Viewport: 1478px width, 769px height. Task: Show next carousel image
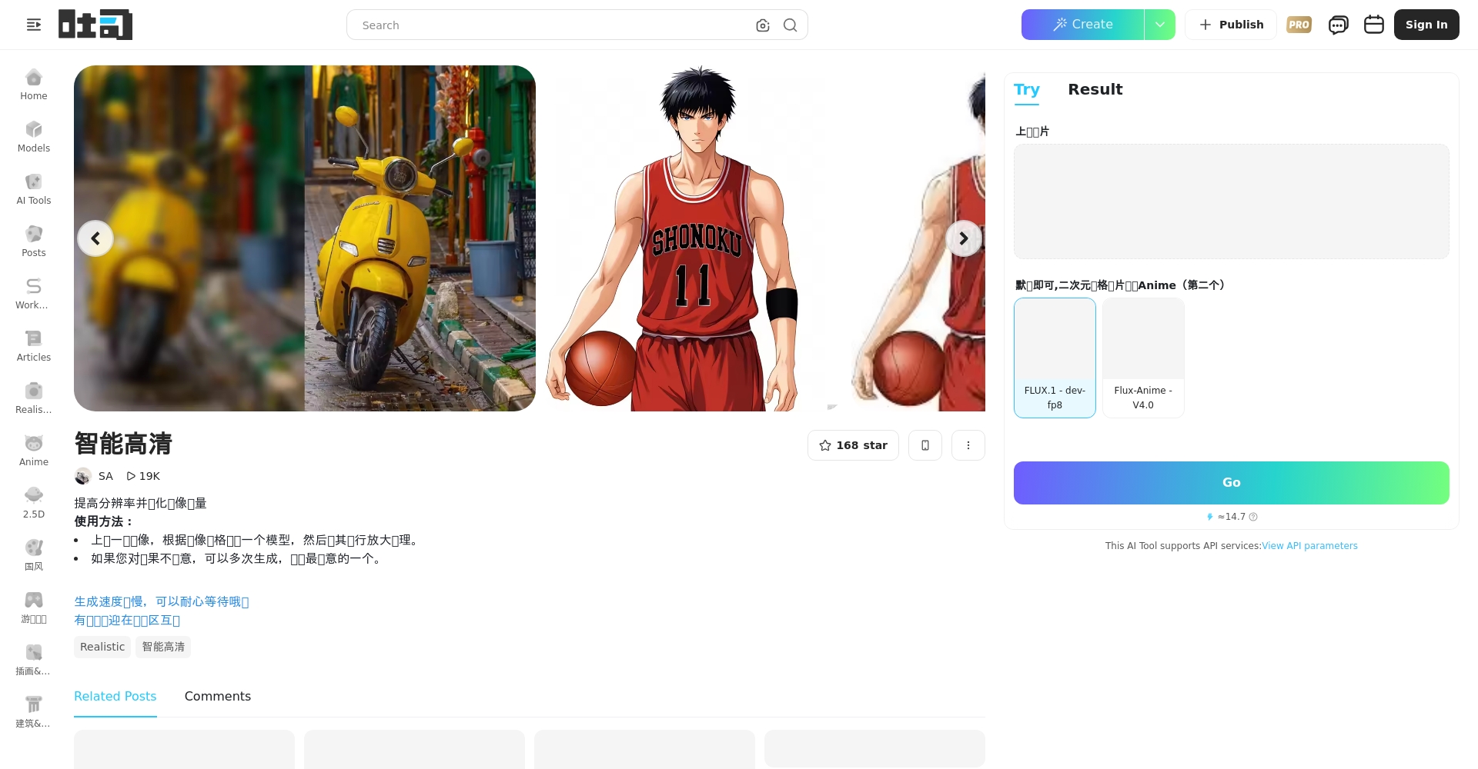click(964, 238)
